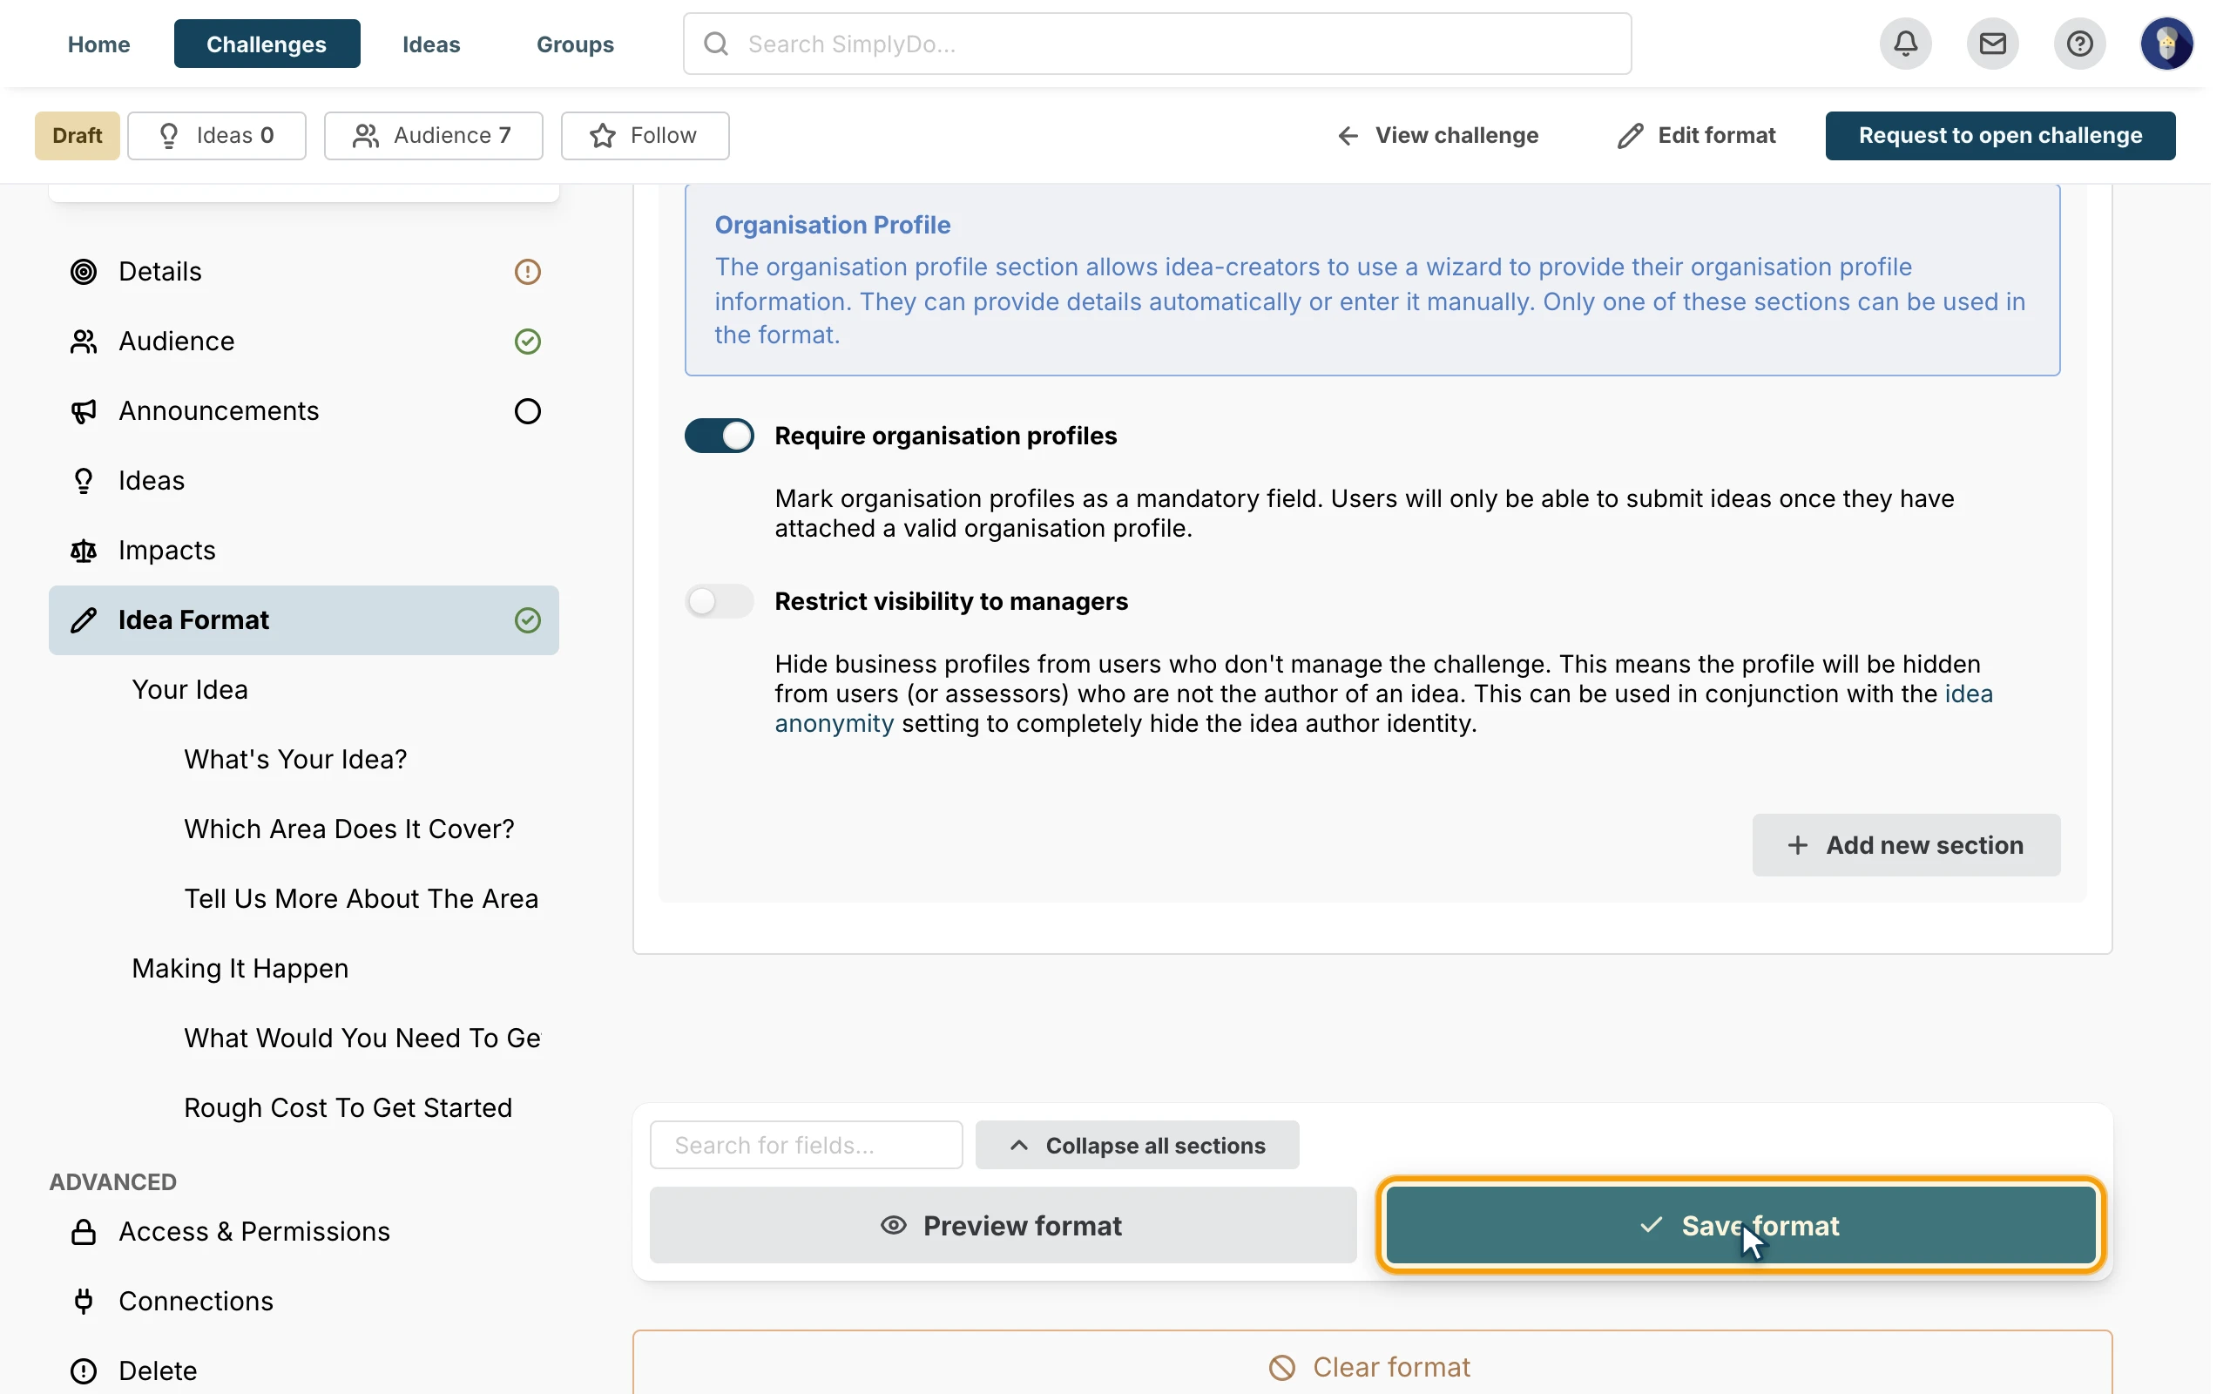Click the Announcements megaphone icon
This screenshot has height=1394, width=2230.
point(84,411)
